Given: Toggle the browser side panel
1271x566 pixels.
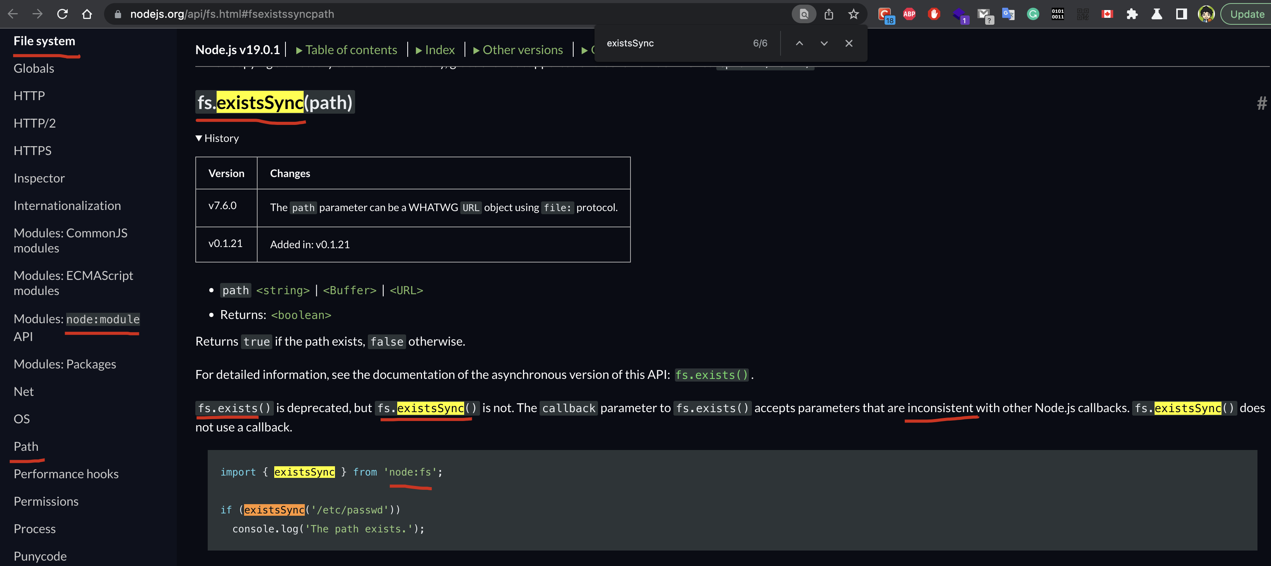Looking at the screenshot, I should click(x=1181, y=14).
